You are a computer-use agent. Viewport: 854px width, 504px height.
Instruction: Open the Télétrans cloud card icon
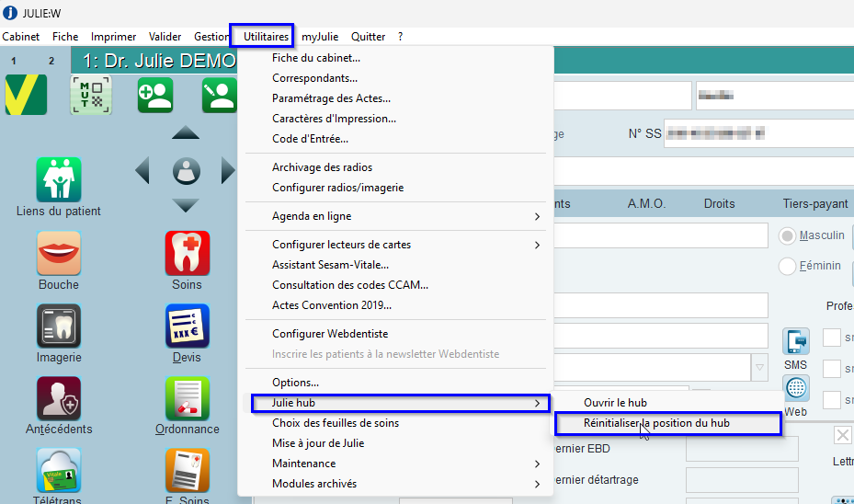(59, 470)
